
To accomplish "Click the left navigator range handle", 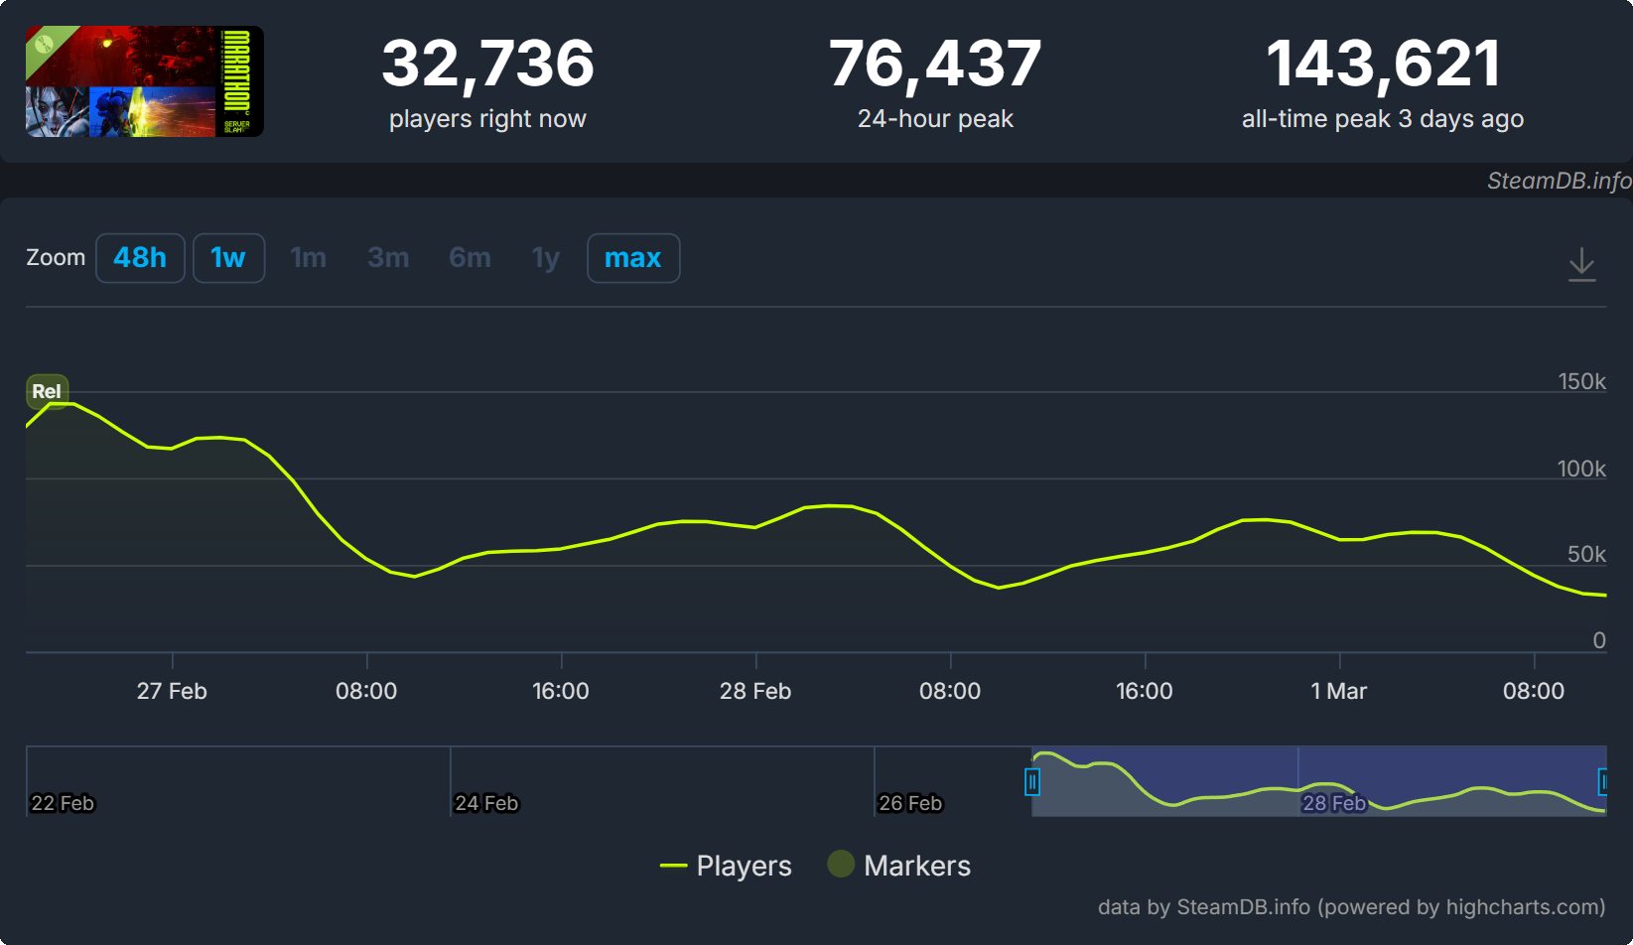I will point(1032,782).
